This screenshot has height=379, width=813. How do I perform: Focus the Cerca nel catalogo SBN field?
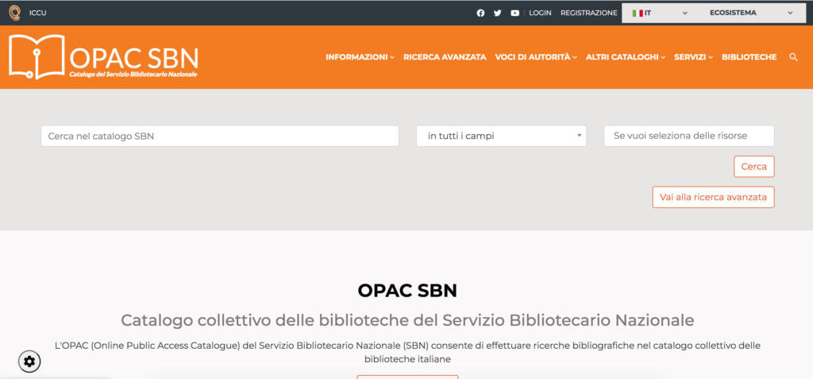[220, 136]
